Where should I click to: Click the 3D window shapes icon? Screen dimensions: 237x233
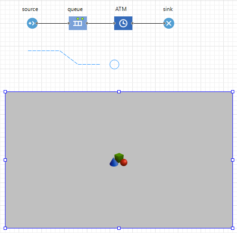pyautogui.click(x=119, y=160)
